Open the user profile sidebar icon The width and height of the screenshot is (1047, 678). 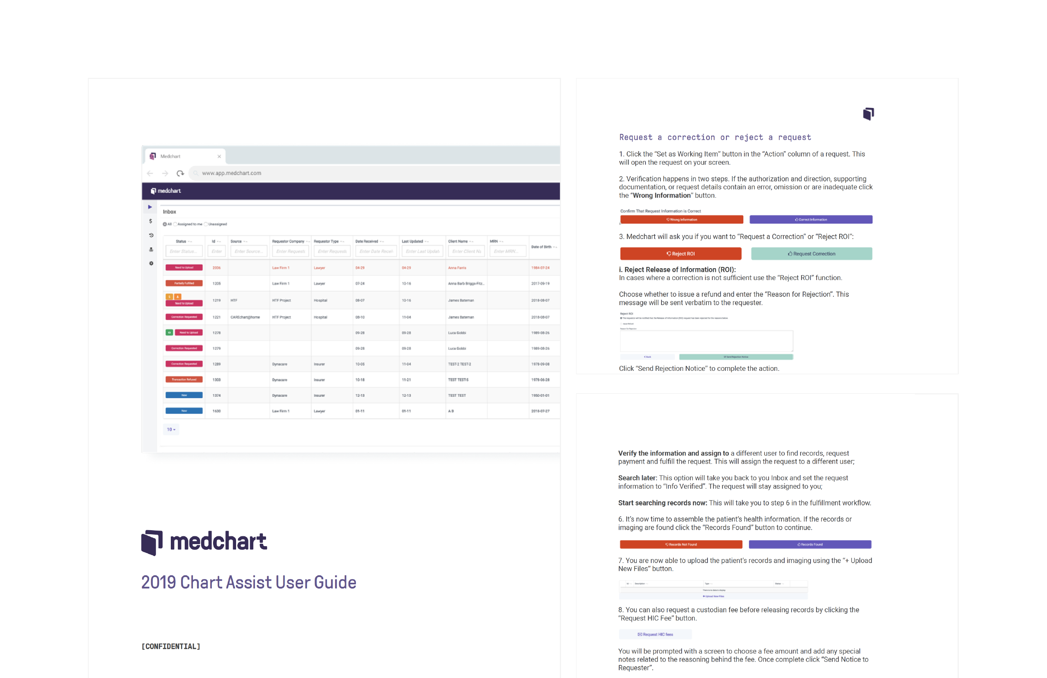(x=151, y=249)
